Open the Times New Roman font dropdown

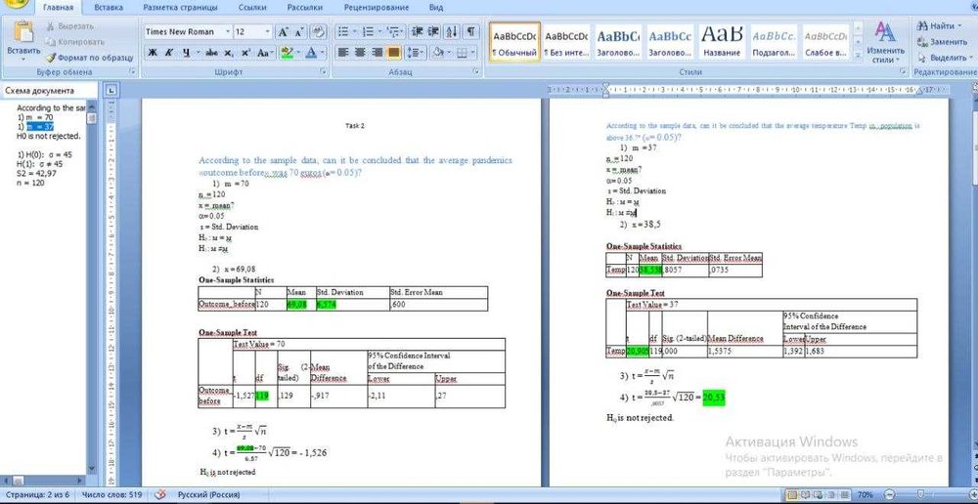[x=228, y=32]
